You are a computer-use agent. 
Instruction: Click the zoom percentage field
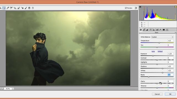(x=8, y=89)
